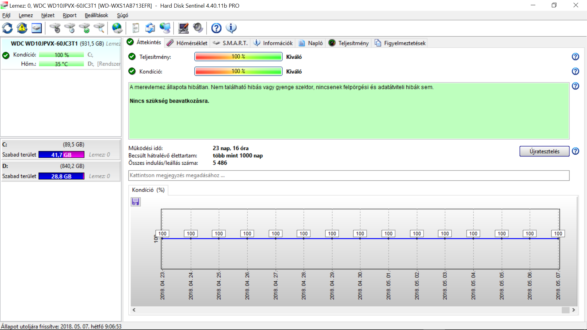Switch to the Áttekintés tab
Image resolution: width=587 pixels, height=330 pixels.
(144, 42)
